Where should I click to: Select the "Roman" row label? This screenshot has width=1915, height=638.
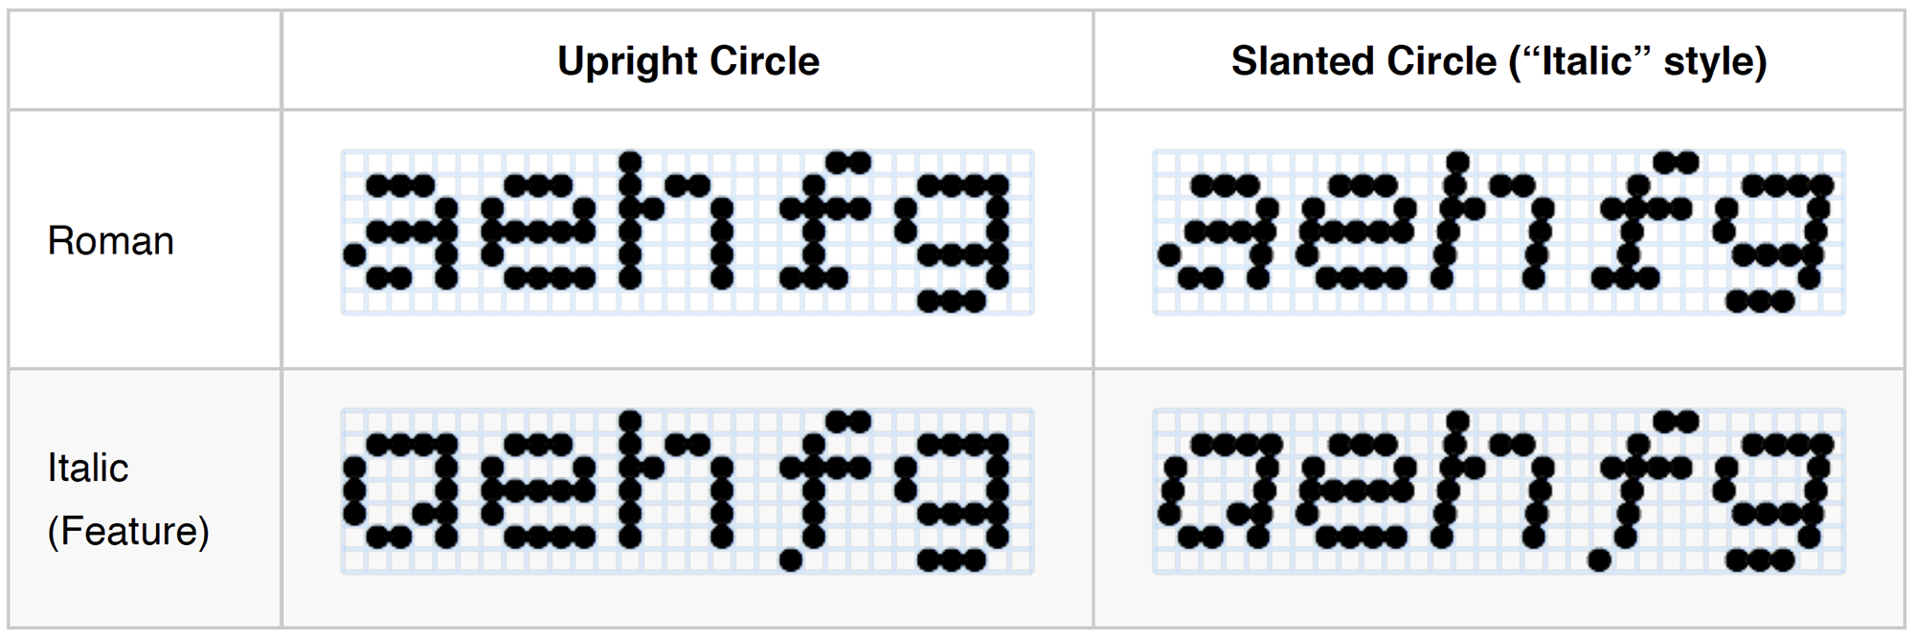[111, 241]
